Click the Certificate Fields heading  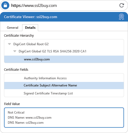coord(16,70)
